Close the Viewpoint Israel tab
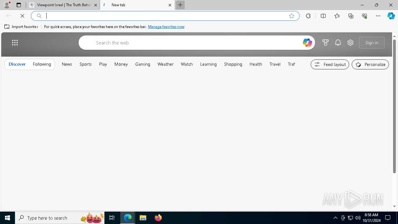398x224 pixels. click(95, 5)
